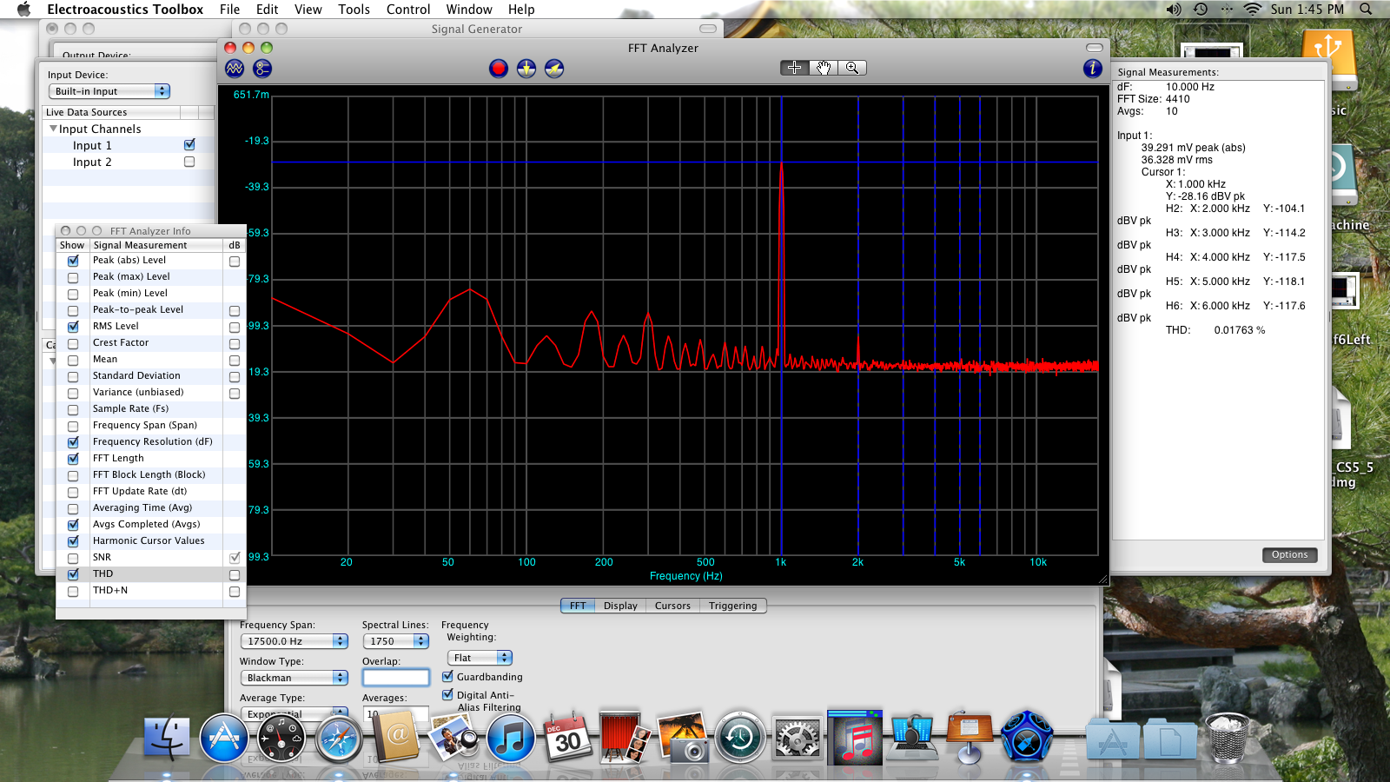Check Show for THD+N
The height and width of the screenshot is (782, 1390).
[73, 591]
